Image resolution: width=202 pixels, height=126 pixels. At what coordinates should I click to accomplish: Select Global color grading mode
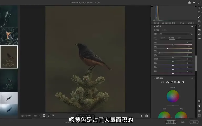click(x=183, y=82)
